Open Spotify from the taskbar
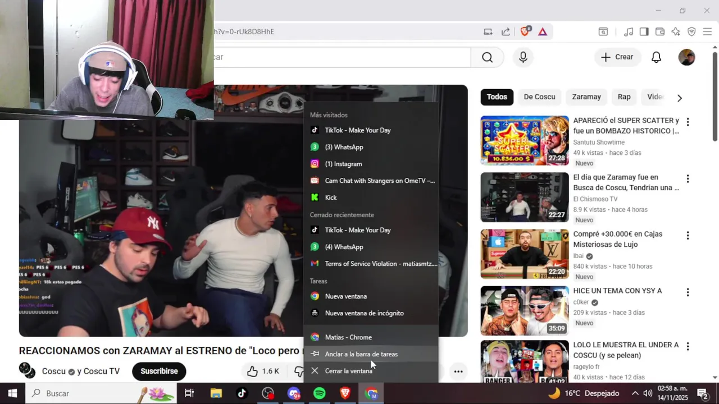Viewport: 719px width, 404px height. point(320,393)
